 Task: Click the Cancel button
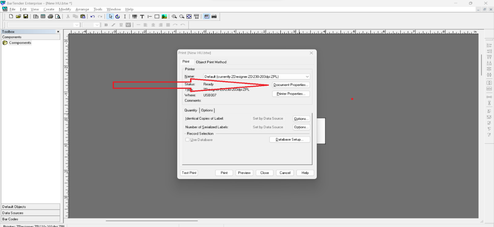pyautogui.click(x=285, y=173)
